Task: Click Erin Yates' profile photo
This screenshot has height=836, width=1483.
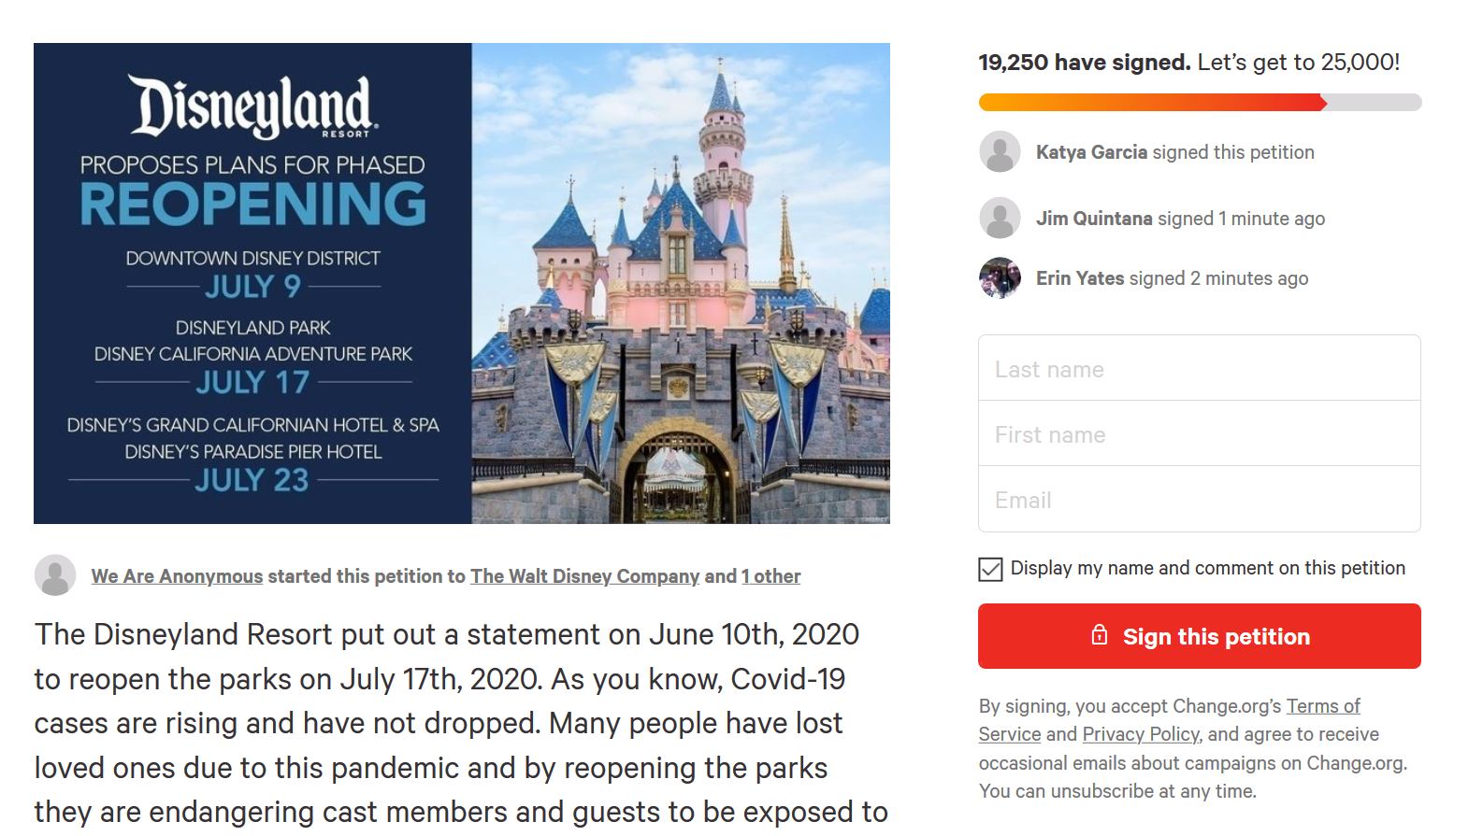Action: 1000,277
